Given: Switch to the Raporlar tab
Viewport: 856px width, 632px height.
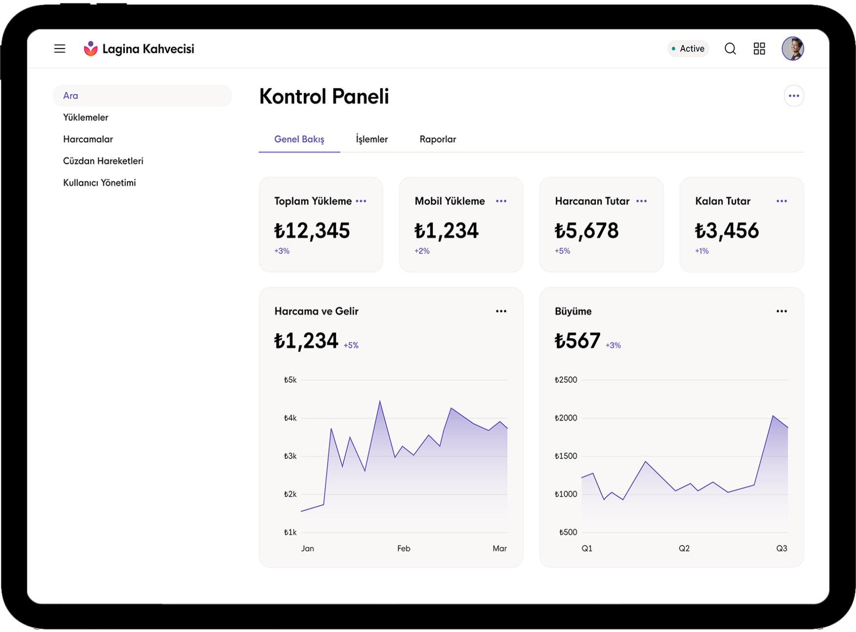Looking at the screenshot, I should coord(437,139).
